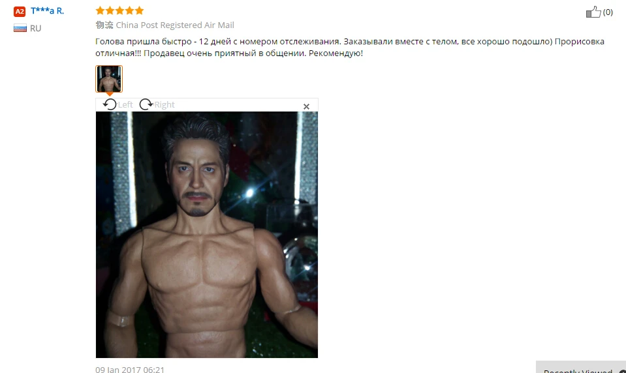The height and width of the screenshot is (373, 626).
Task: Click the RU country label
Action: [x=35, y=28]
